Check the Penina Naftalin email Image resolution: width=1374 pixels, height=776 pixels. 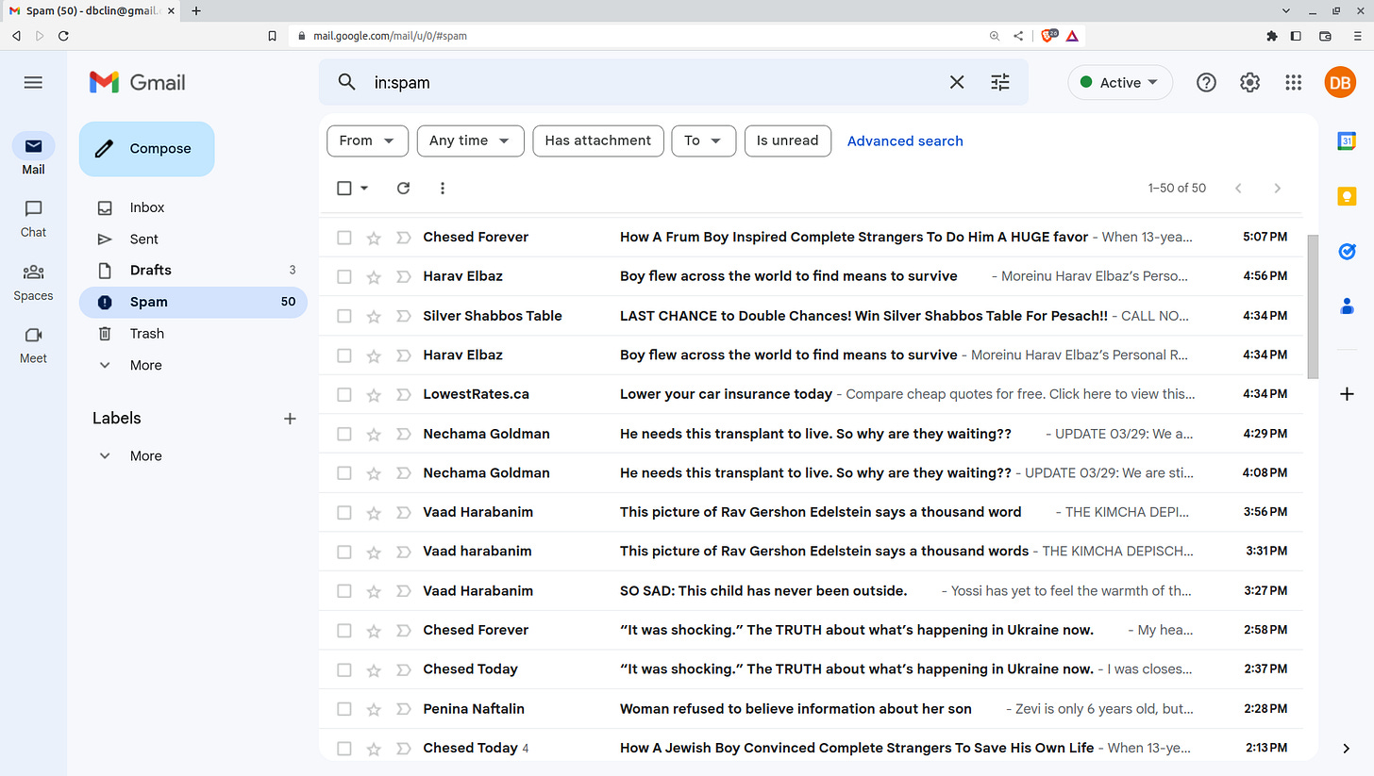coord(344,709)
